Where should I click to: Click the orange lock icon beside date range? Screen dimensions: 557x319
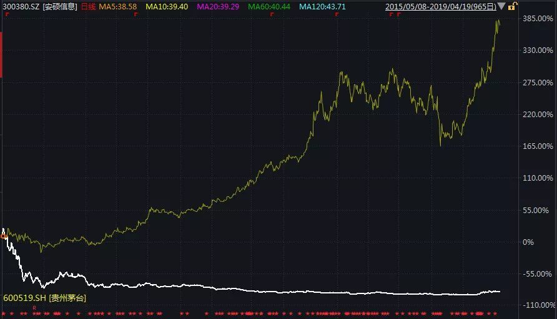(512, 6)
